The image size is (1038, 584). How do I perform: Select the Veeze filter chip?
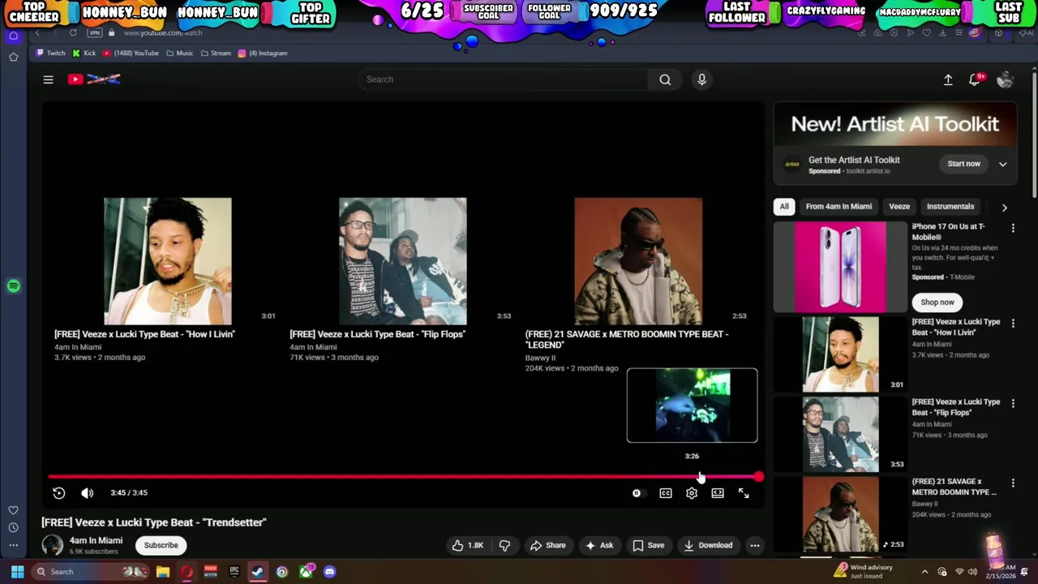(x=899, y=207)
